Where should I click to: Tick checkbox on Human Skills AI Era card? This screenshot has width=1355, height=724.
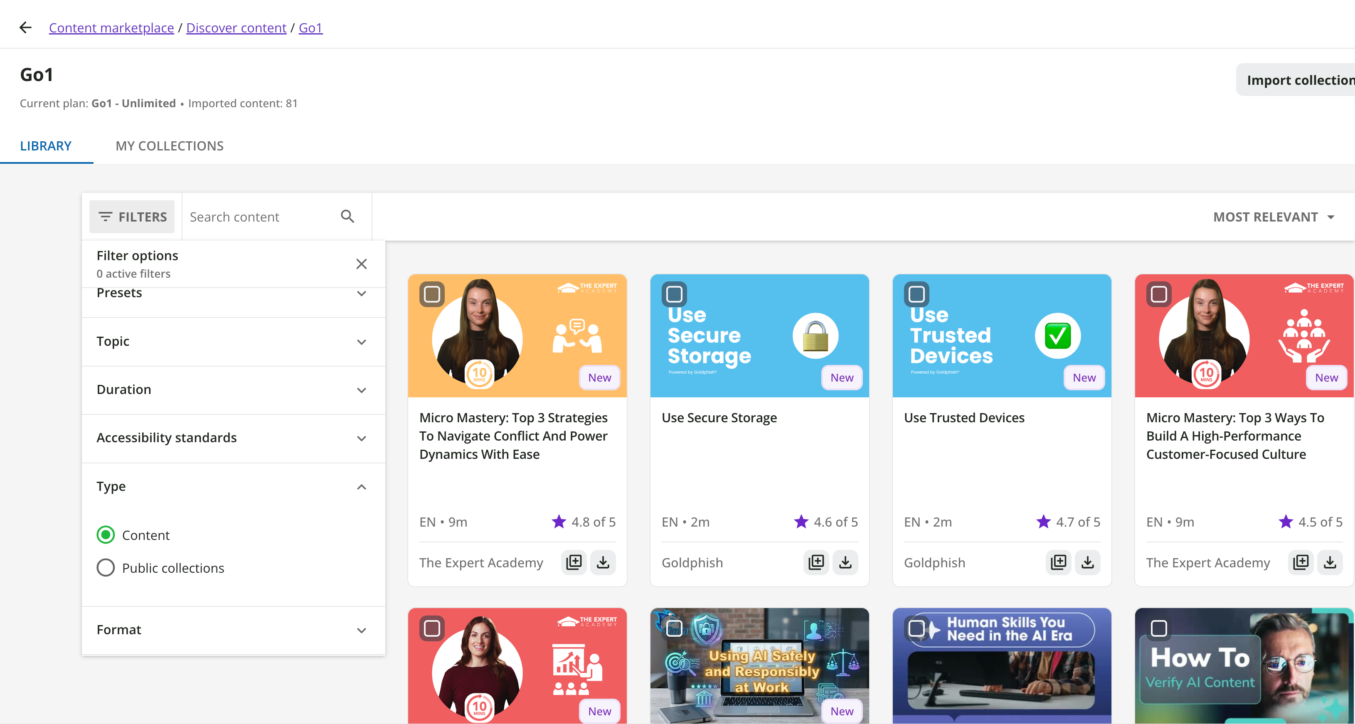click(916, 628)
